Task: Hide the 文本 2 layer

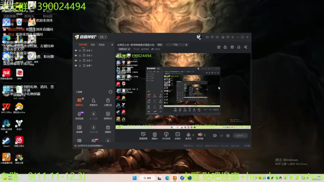Action: coord(76,55)
